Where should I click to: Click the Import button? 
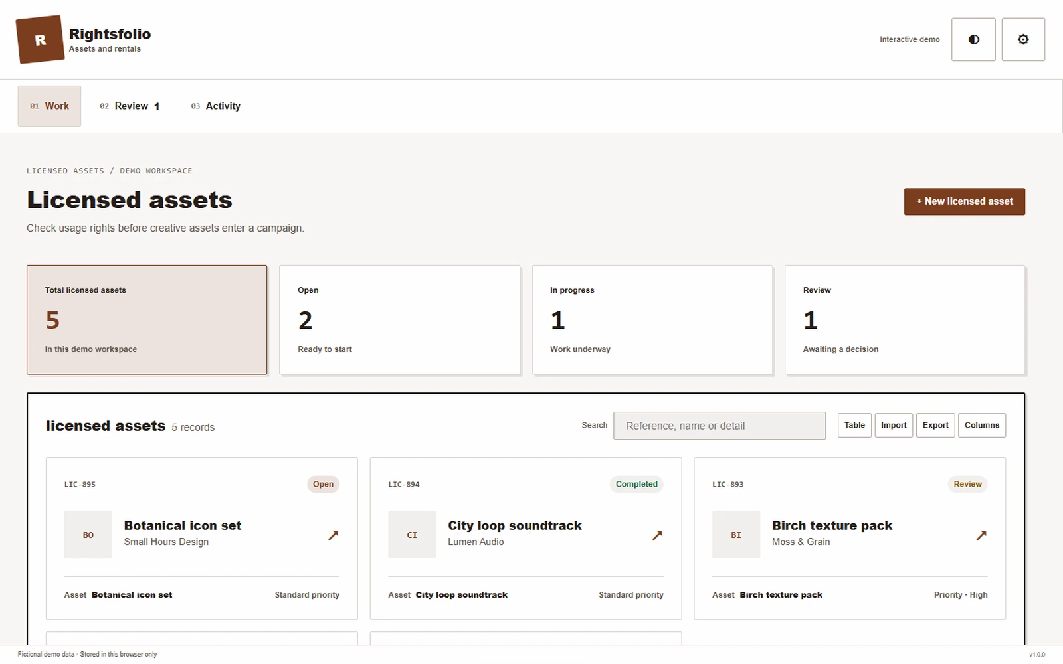(x=894, y=425)
